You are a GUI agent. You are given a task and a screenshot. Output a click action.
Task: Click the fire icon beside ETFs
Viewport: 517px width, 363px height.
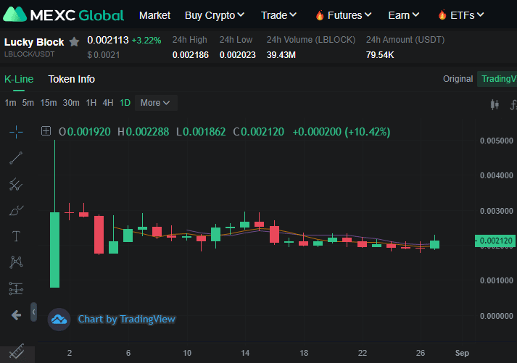(x=442, y=14)
